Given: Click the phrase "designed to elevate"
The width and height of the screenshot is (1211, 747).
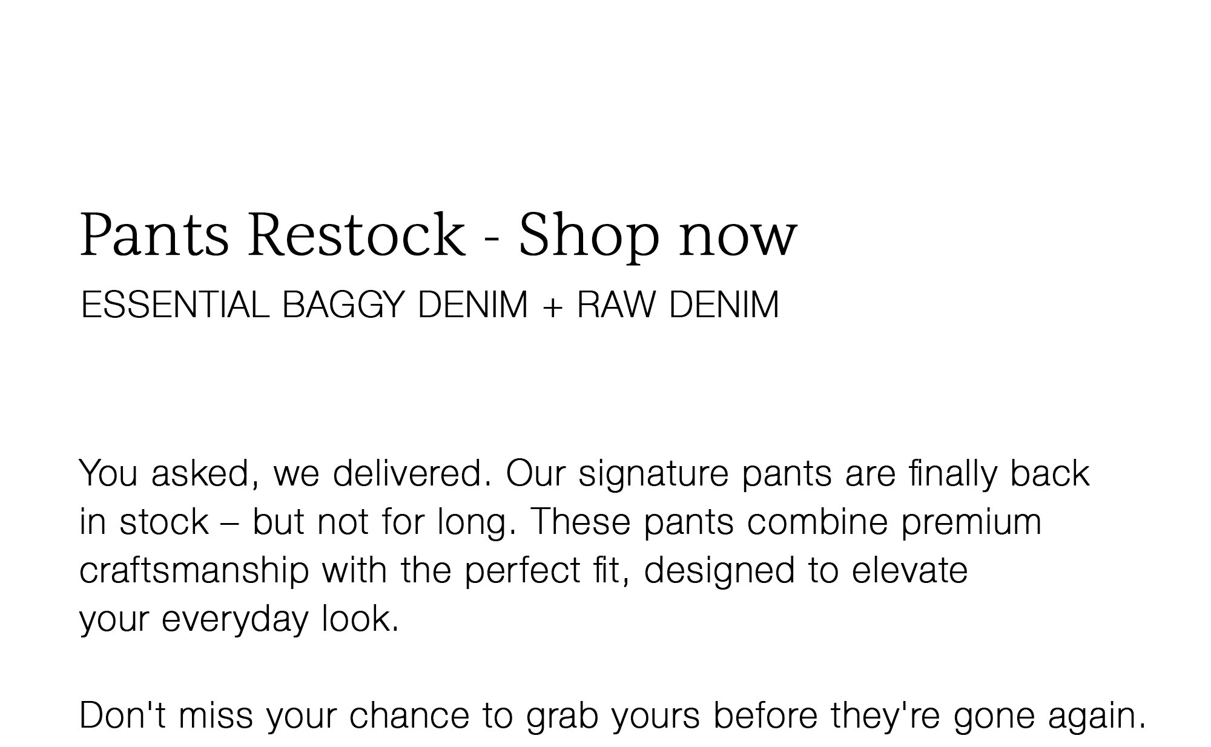Looking at the screenshot, I should (805, 571).
